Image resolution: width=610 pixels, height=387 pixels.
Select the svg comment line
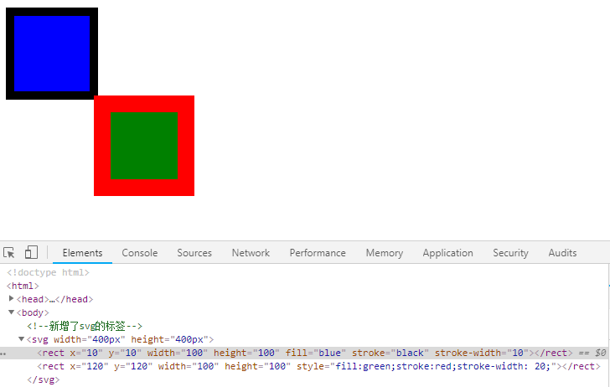coord(85,326)
